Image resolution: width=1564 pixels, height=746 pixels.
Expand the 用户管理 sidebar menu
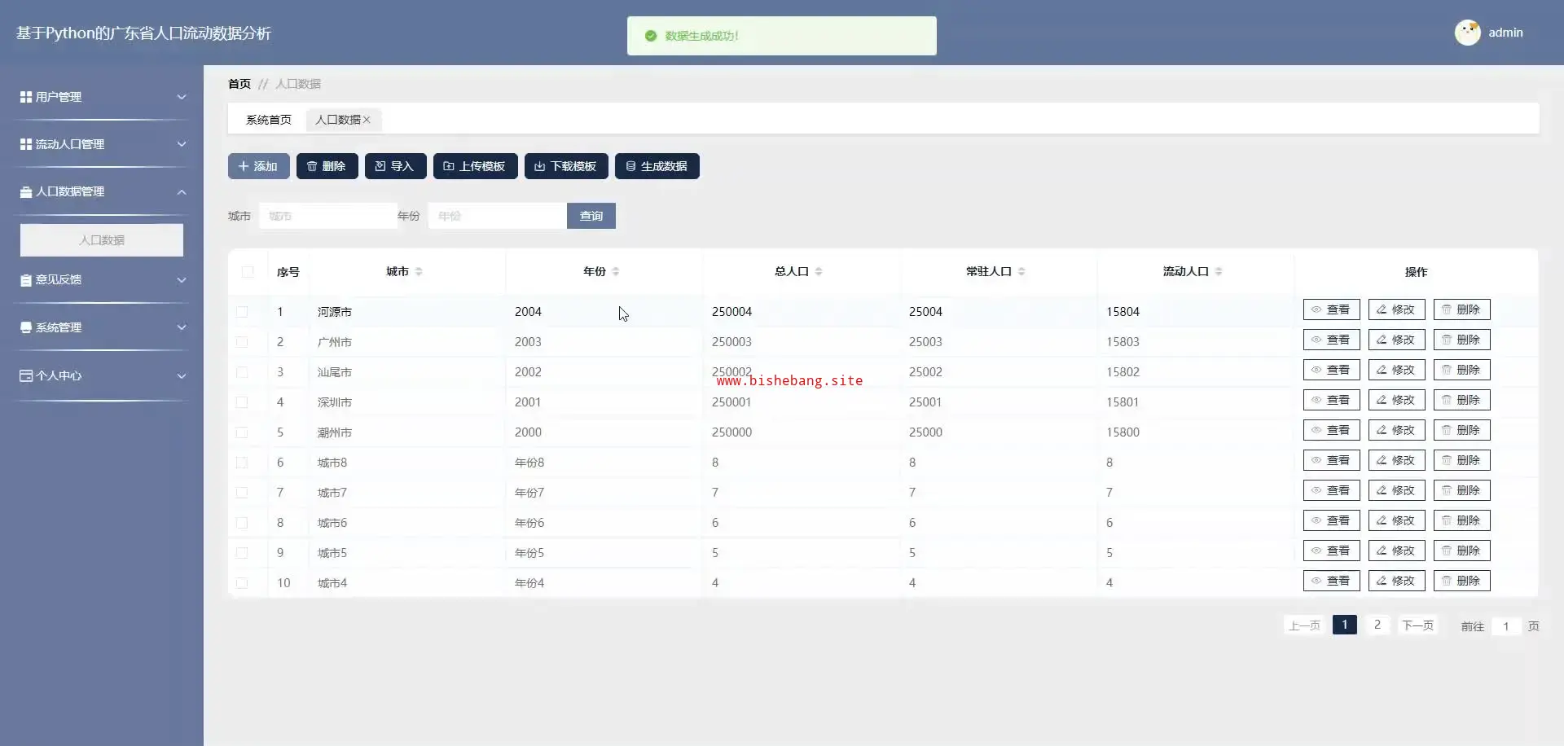[x=102, y=97]
